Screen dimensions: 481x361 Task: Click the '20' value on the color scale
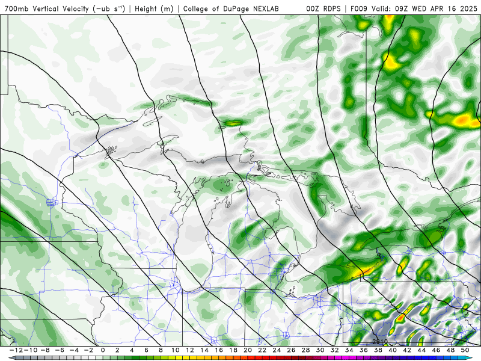pos(248,350)
